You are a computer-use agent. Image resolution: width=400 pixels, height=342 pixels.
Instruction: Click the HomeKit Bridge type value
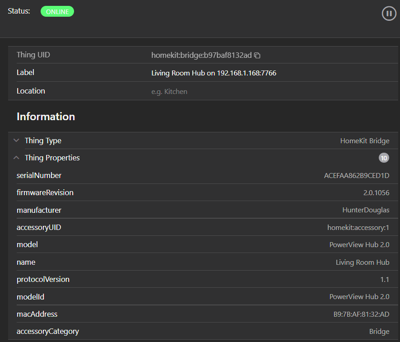[364, 141]
